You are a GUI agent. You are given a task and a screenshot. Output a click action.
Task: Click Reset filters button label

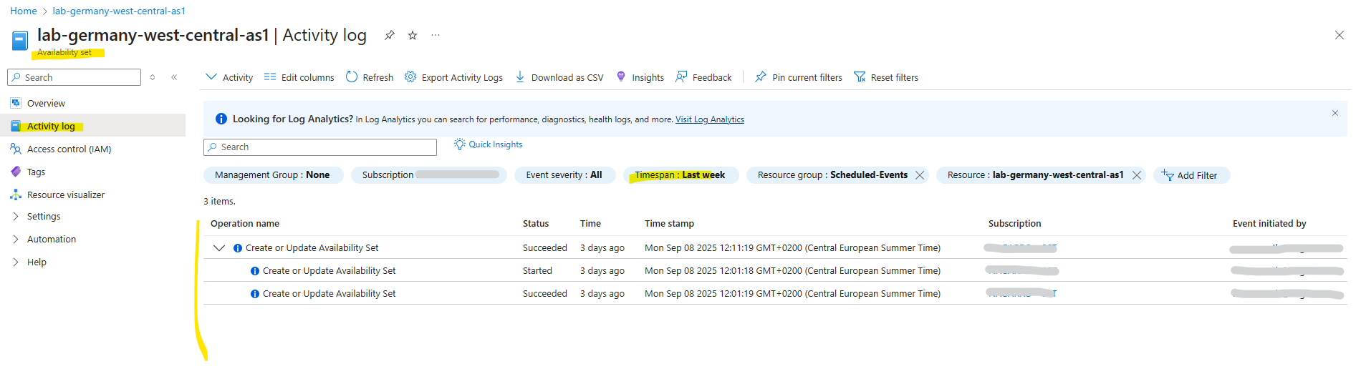[x=895, y=77]
